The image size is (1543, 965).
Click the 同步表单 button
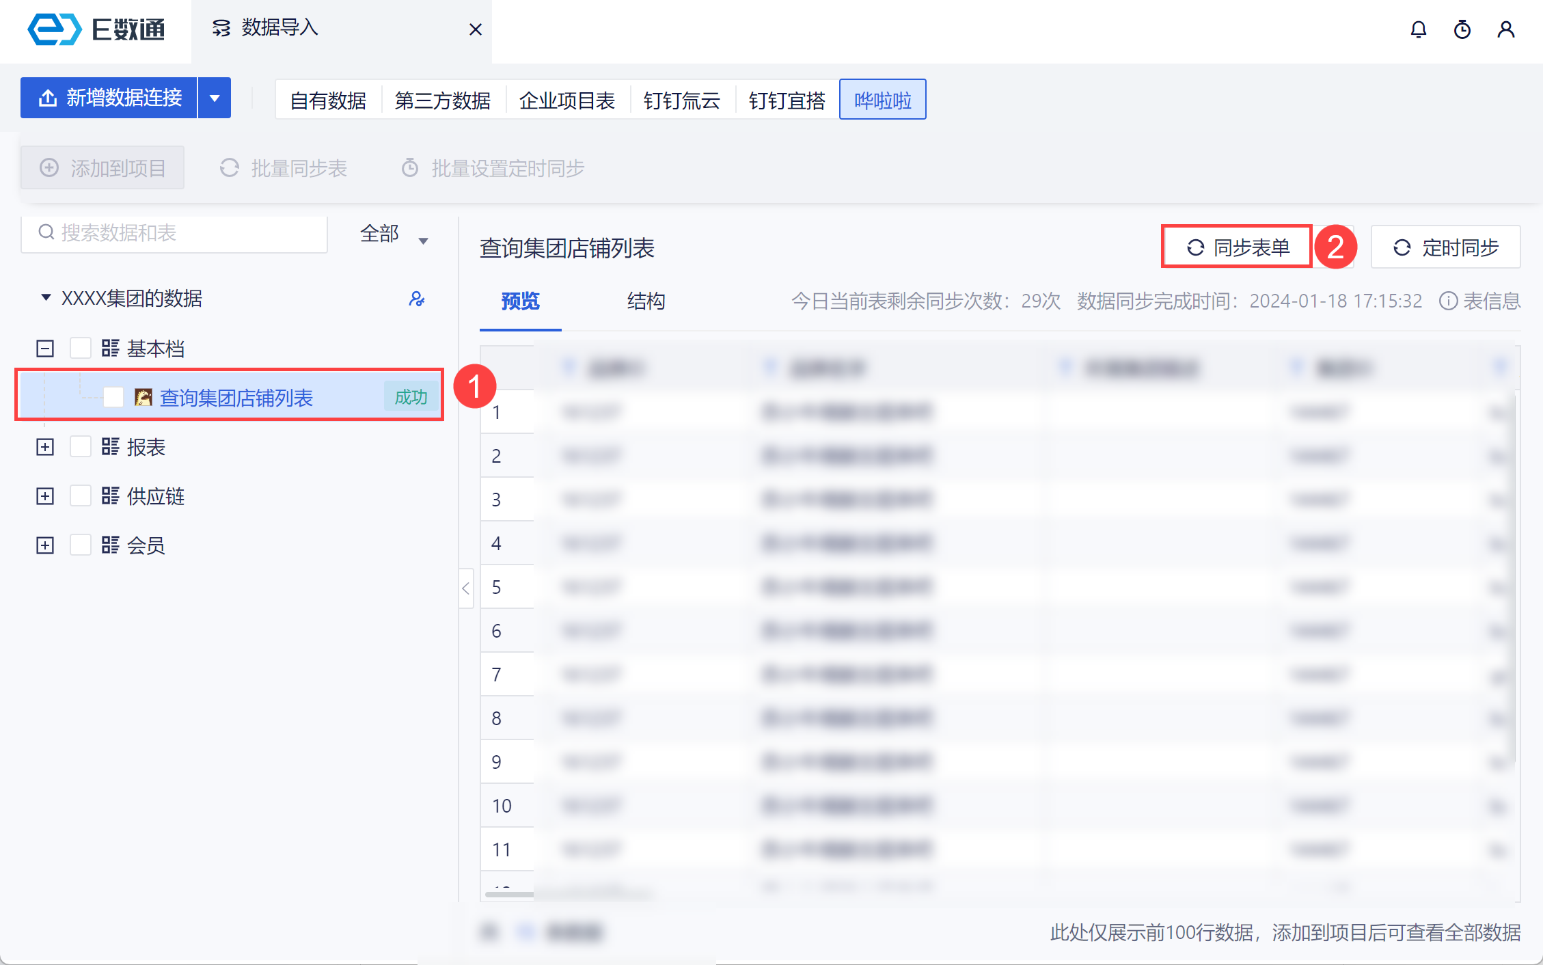(1237, 247)
